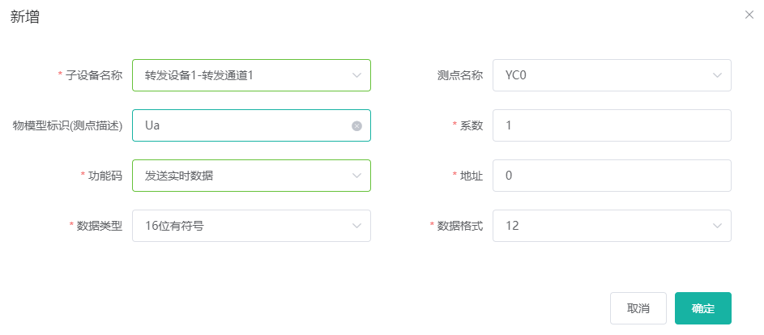Focus the 物模型标识 input containing Ua
The image size is (764, 335).
click(243, 125)
